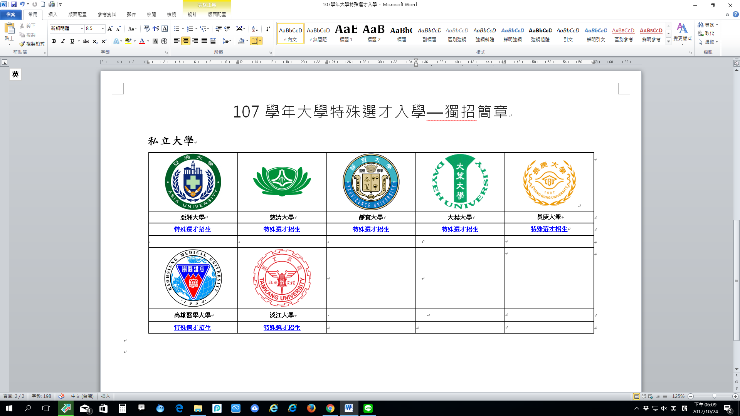Image resolution: width=740 pixels, height=416 pixels.
Task: Click the Sort A-Z icon
Action: pyautogui.click(x=255, y=29)
